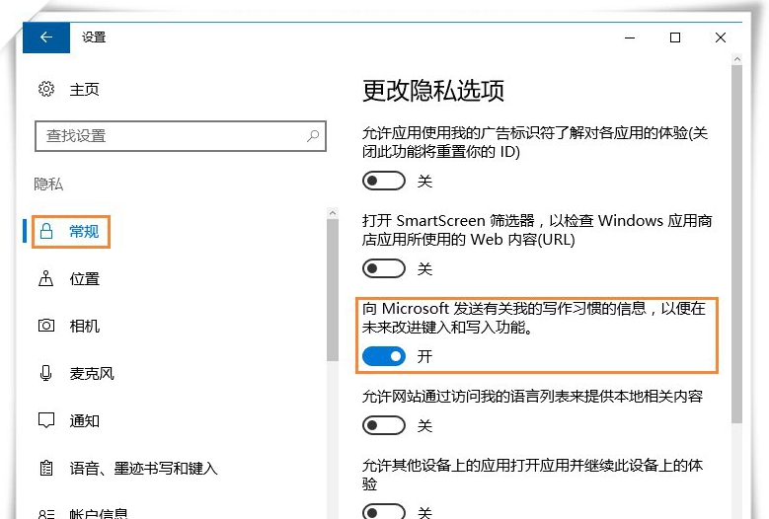Click the 通知 notification icon
Image resolution: width=769 pixels, height=519 pixels.
46,420
